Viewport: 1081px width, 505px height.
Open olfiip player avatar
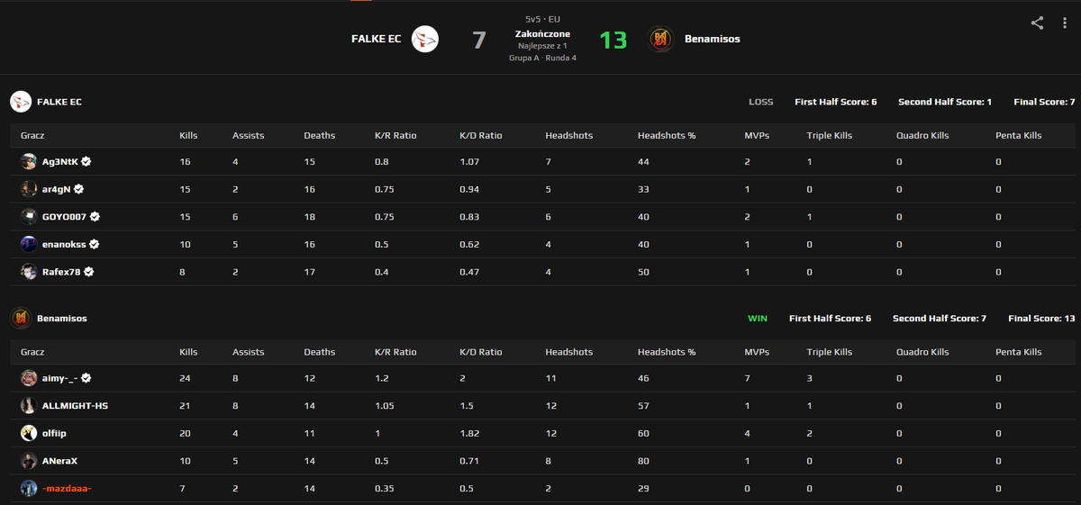pos(29,433)
